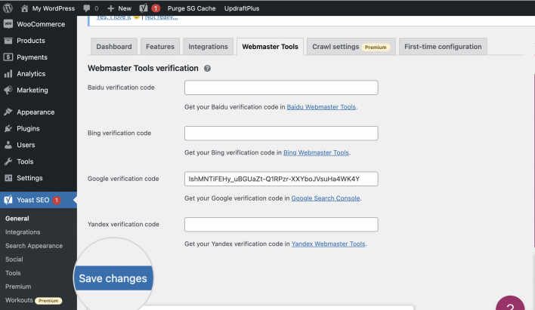Open the Marketing menu label
Viewport: 535px width, 310px height.
coord(32,90)
